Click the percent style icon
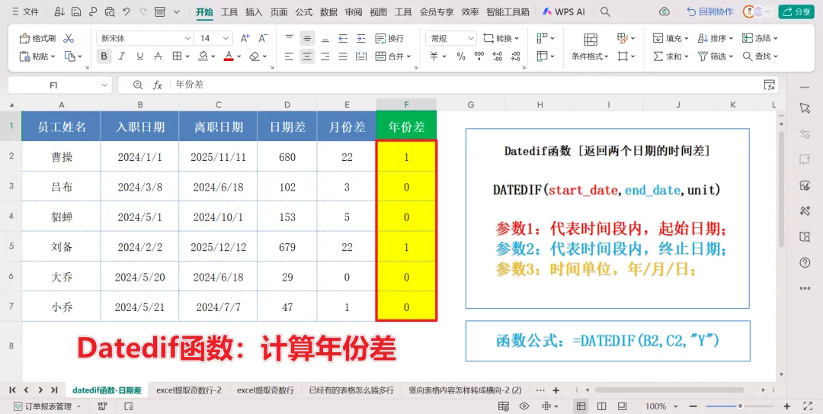 461,56
